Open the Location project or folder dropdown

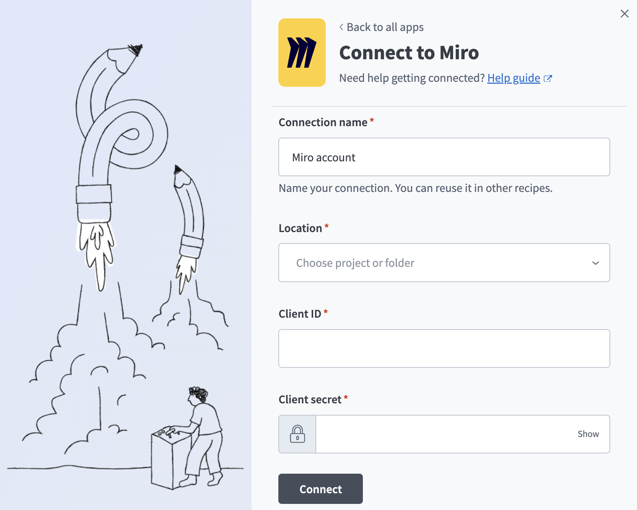[444, 263]
